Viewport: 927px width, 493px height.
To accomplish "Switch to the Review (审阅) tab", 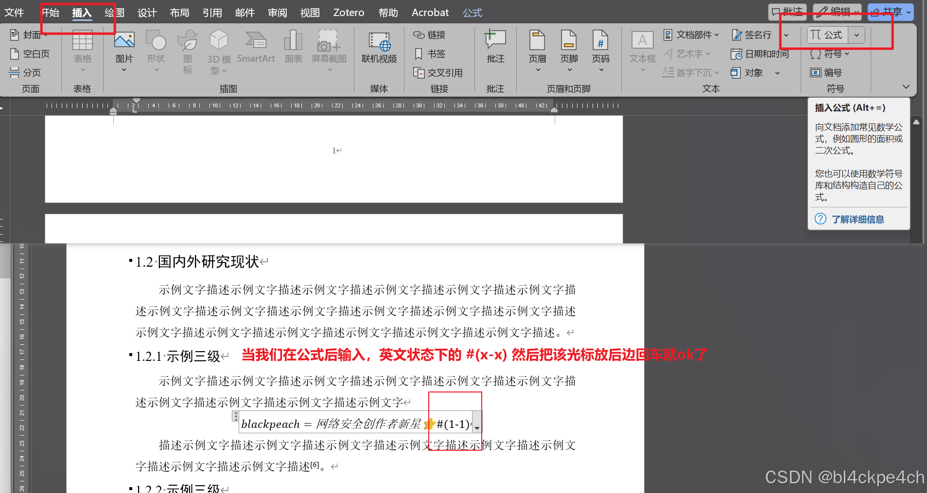I will [x=277, y=13].
